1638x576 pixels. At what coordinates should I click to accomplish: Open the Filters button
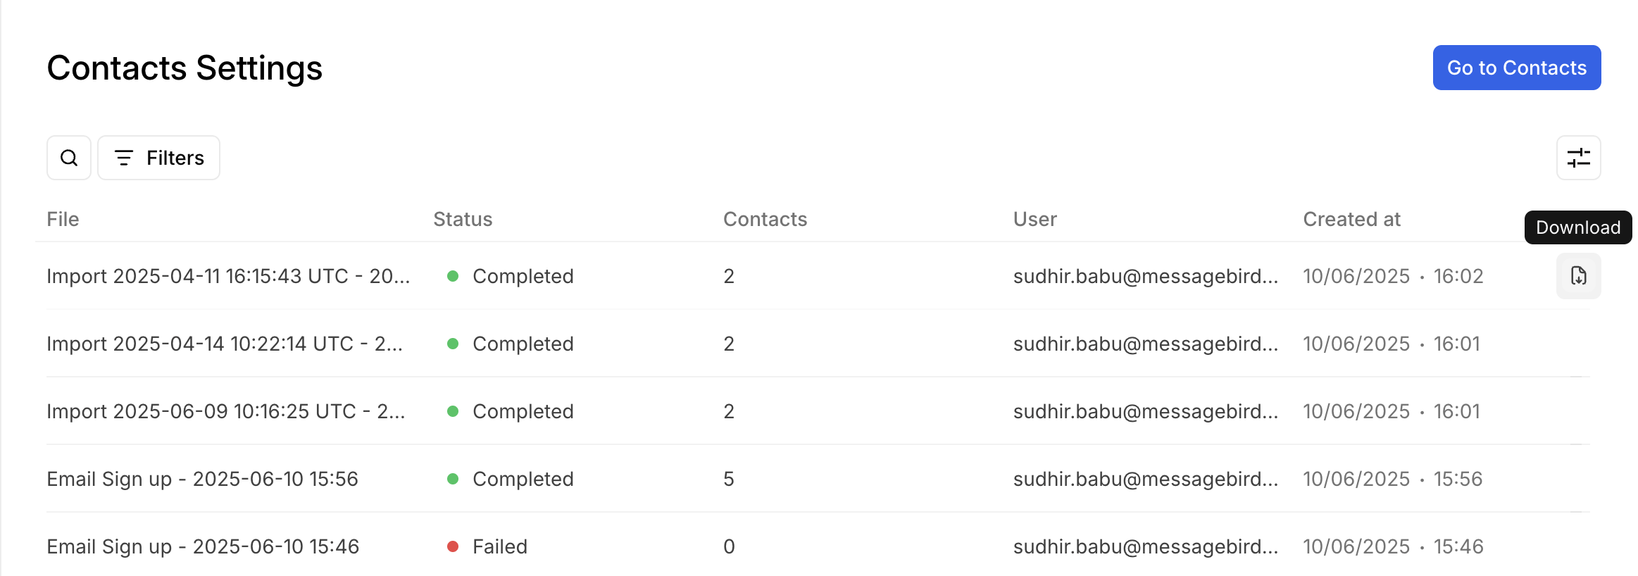(x=158, y=158)
